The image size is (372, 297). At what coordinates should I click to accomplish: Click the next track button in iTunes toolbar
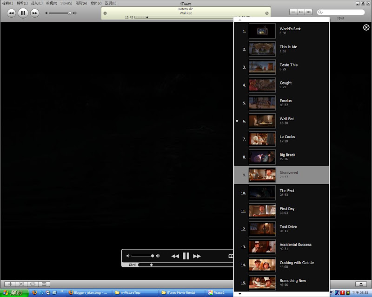34,13
